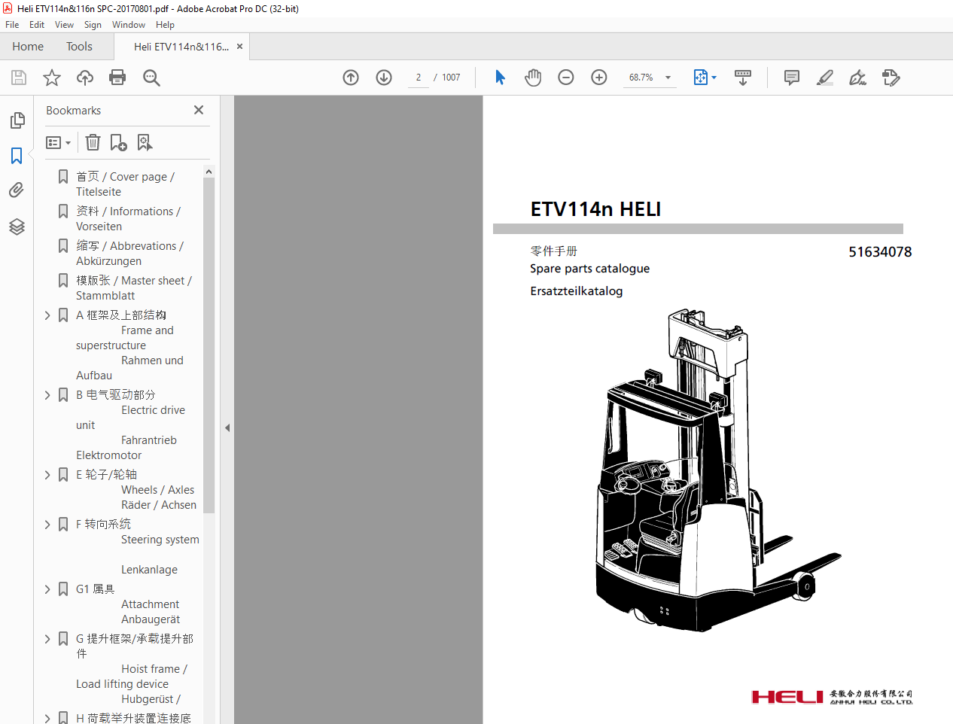
Task: Zoom in with plus button
Action: tap(599, 78)
